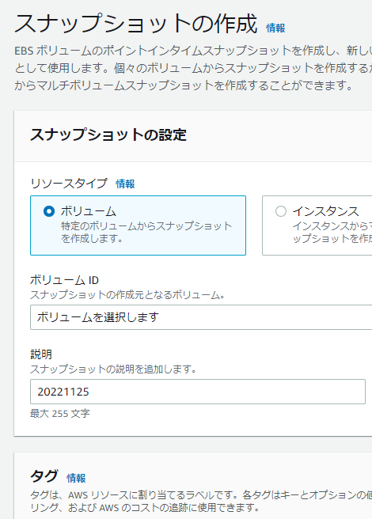Viewport: 372px width, 519px height.
Task: Click the 最大 255 文字 hint text
Action: point(60,414)
